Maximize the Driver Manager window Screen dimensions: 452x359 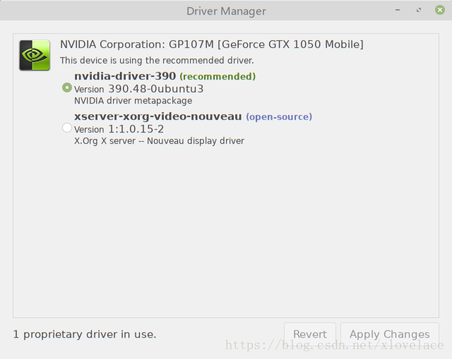click(419, 10)
